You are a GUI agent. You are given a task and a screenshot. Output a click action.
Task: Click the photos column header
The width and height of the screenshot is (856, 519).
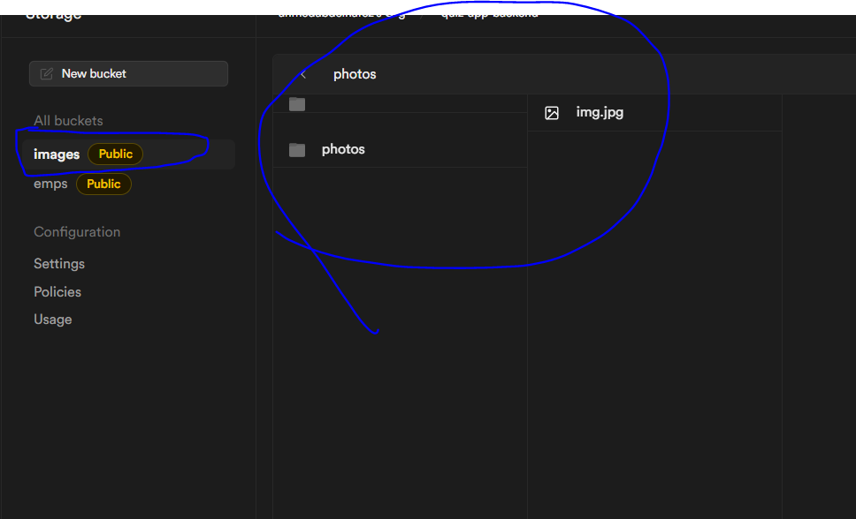pos(354,74)
